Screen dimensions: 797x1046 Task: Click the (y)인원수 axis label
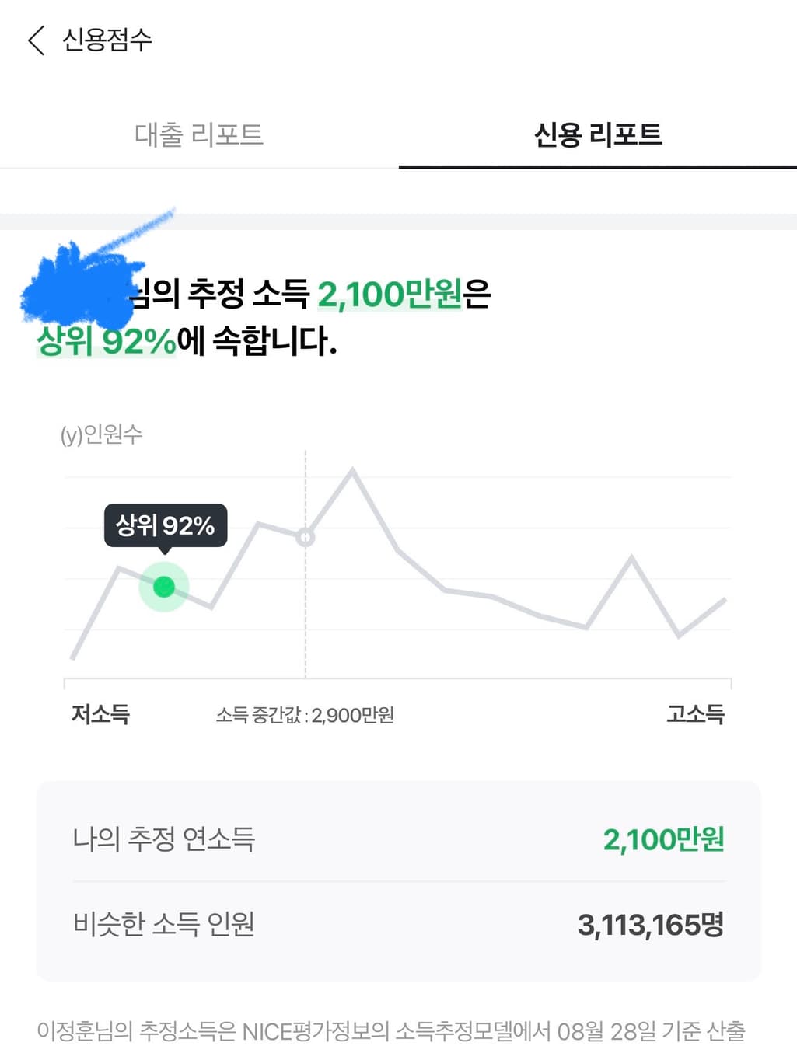click(x=101, y=434)
